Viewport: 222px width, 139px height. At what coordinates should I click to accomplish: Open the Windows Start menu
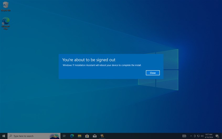[x=4, y=136]
